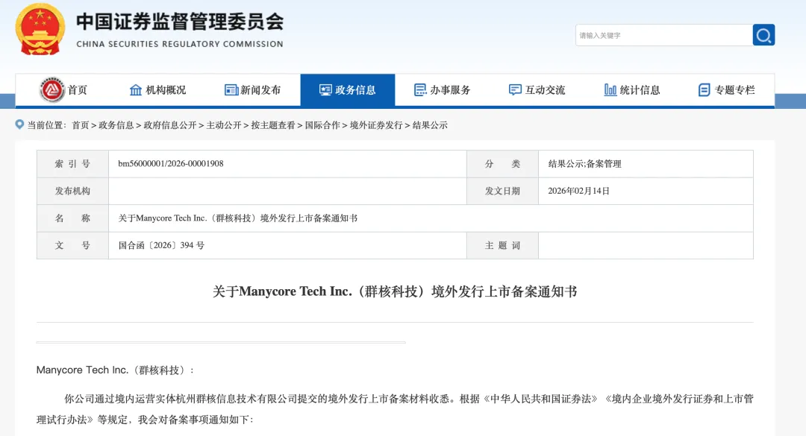Focus the keyword search input field

tap(664, 35)
